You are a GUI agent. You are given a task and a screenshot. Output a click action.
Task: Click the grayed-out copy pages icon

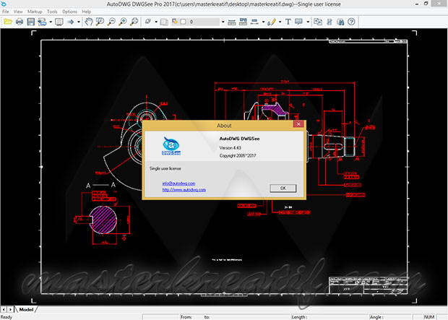(x=164, y=22)
